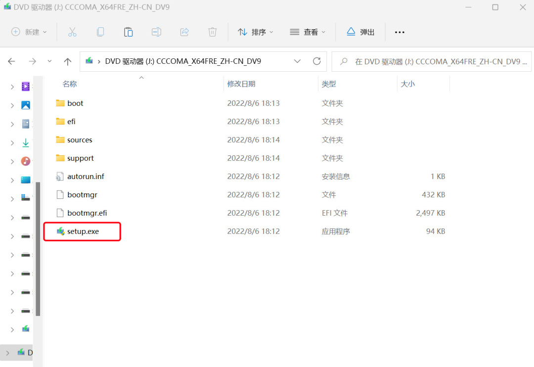This screenshot has height=367, width=534.
Task: Click the Paste icon on the toolbar
Action: click(x=128, y=32)
